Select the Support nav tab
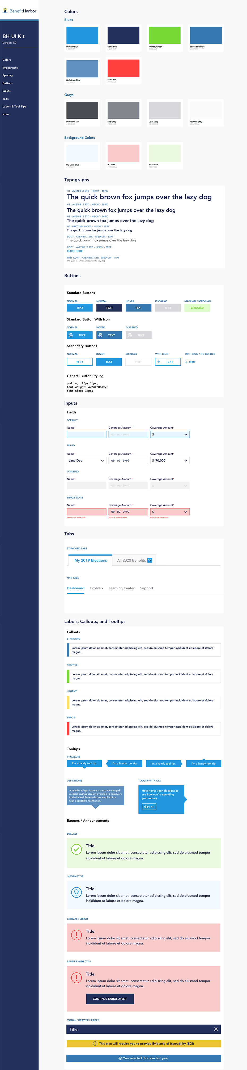The image size is (247, 1070). (147, 588)
